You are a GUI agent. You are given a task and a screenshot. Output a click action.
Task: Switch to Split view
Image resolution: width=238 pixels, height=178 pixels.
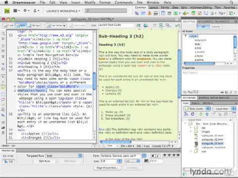tap(20, 26)
